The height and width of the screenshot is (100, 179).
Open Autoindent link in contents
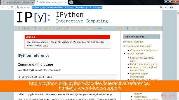(140, 97)
